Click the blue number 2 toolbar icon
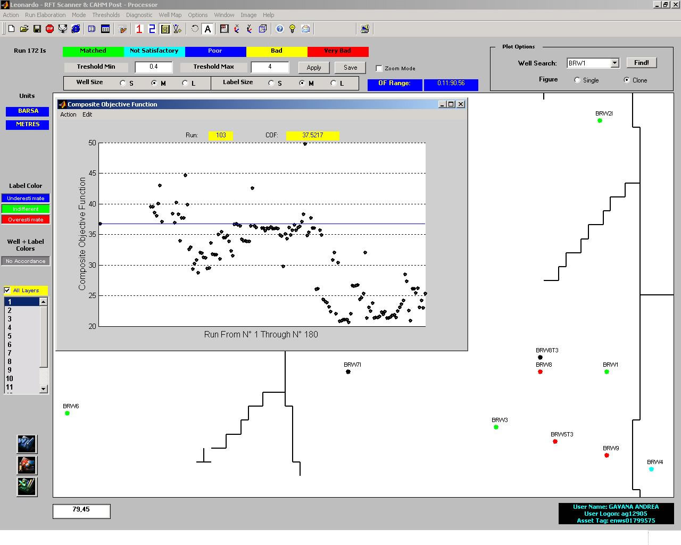Viewport: 681px width, 545px height. pos(152,29)
